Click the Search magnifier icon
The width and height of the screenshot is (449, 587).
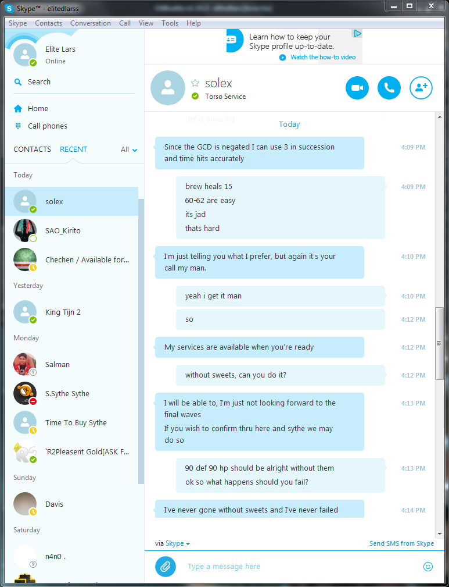17,81
